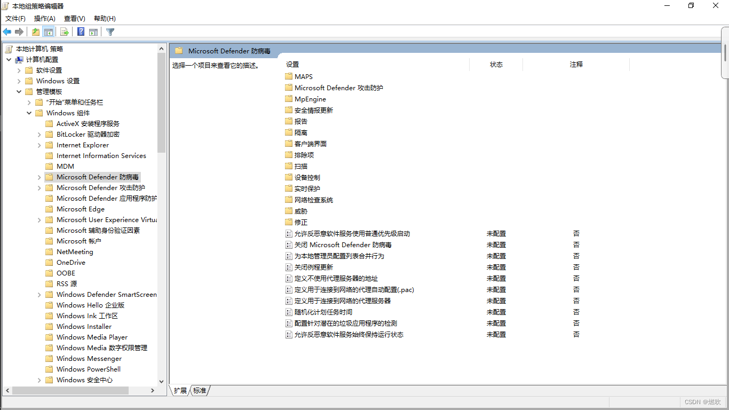Viewport: 729px width, 410px height.
Task: Sort by the 设置 column header
Action: pos(376,65)
